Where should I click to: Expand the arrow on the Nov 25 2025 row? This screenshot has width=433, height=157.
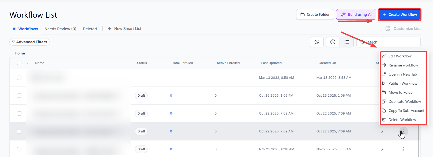point(382,149)
